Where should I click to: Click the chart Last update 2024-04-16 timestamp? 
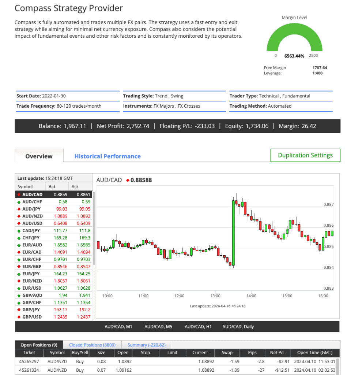[x=218, y=306]
